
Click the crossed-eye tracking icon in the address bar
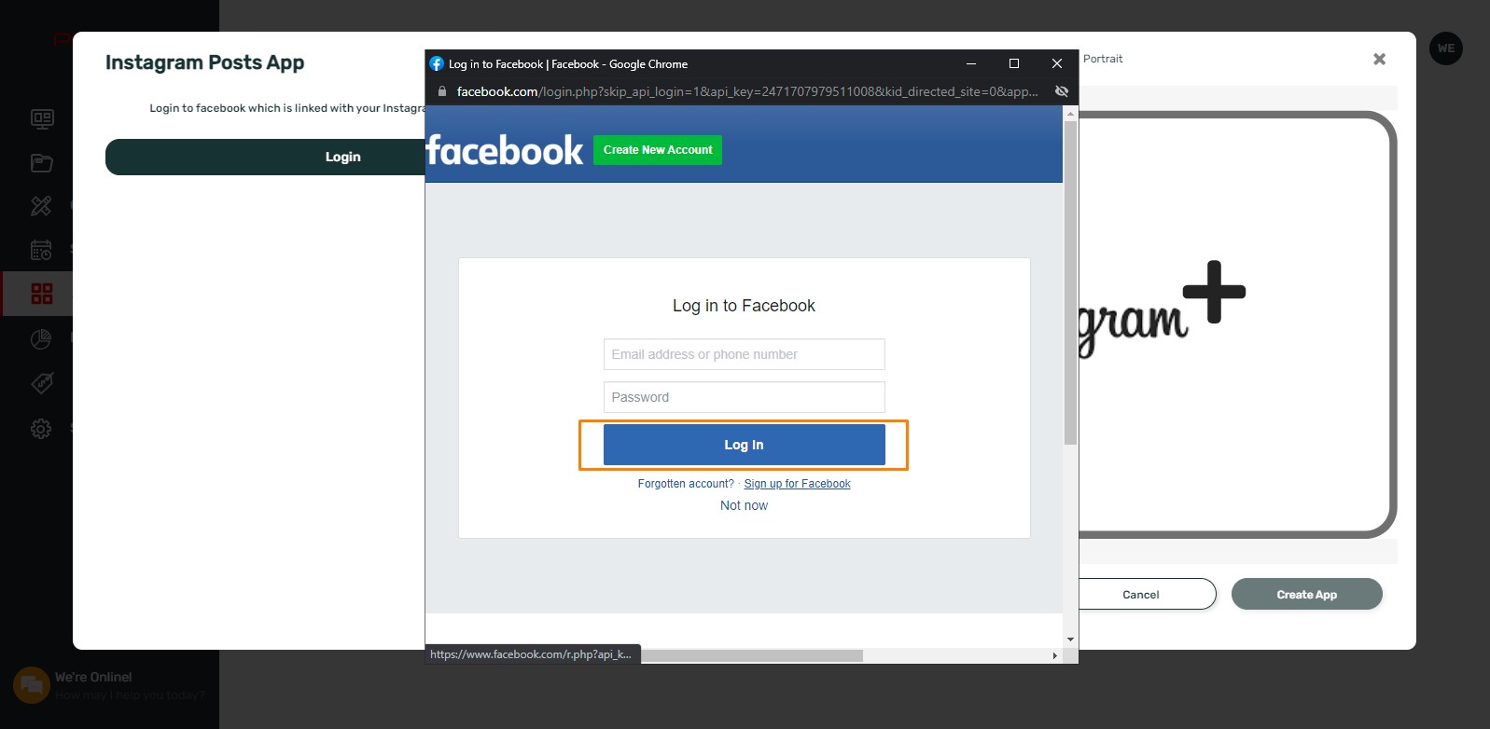(1061, 91)
